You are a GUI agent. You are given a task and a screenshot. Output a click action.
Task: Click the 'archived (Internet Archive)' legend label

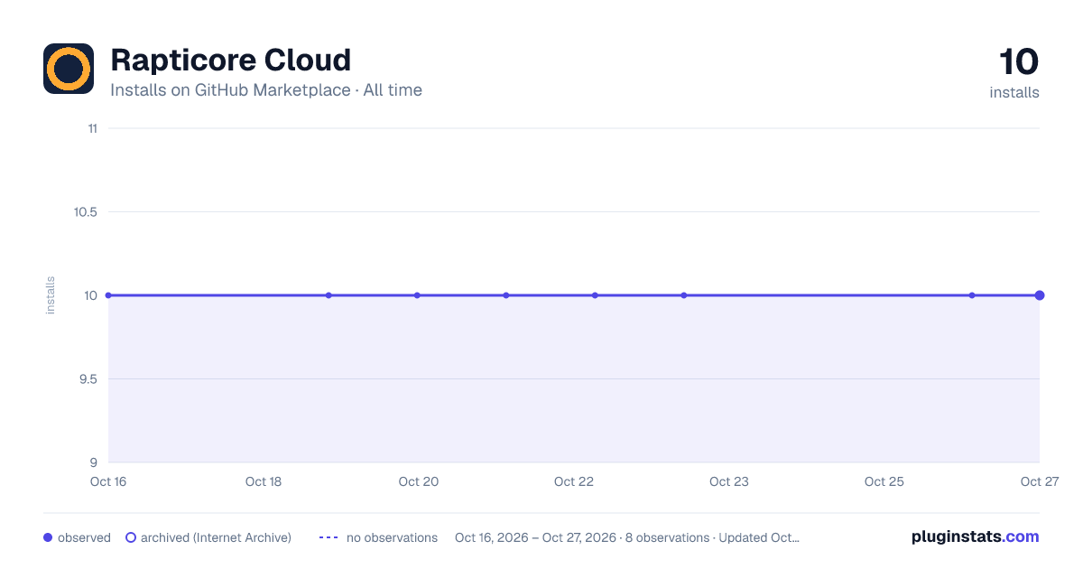tap(216, 537)
